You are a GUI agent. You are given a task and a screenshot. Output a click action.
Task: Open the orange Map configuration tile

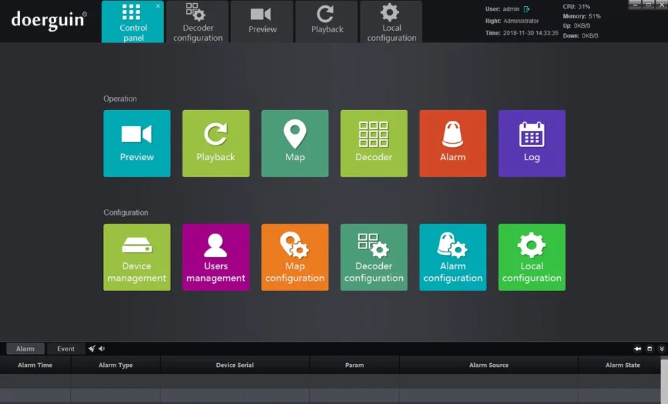295,257
